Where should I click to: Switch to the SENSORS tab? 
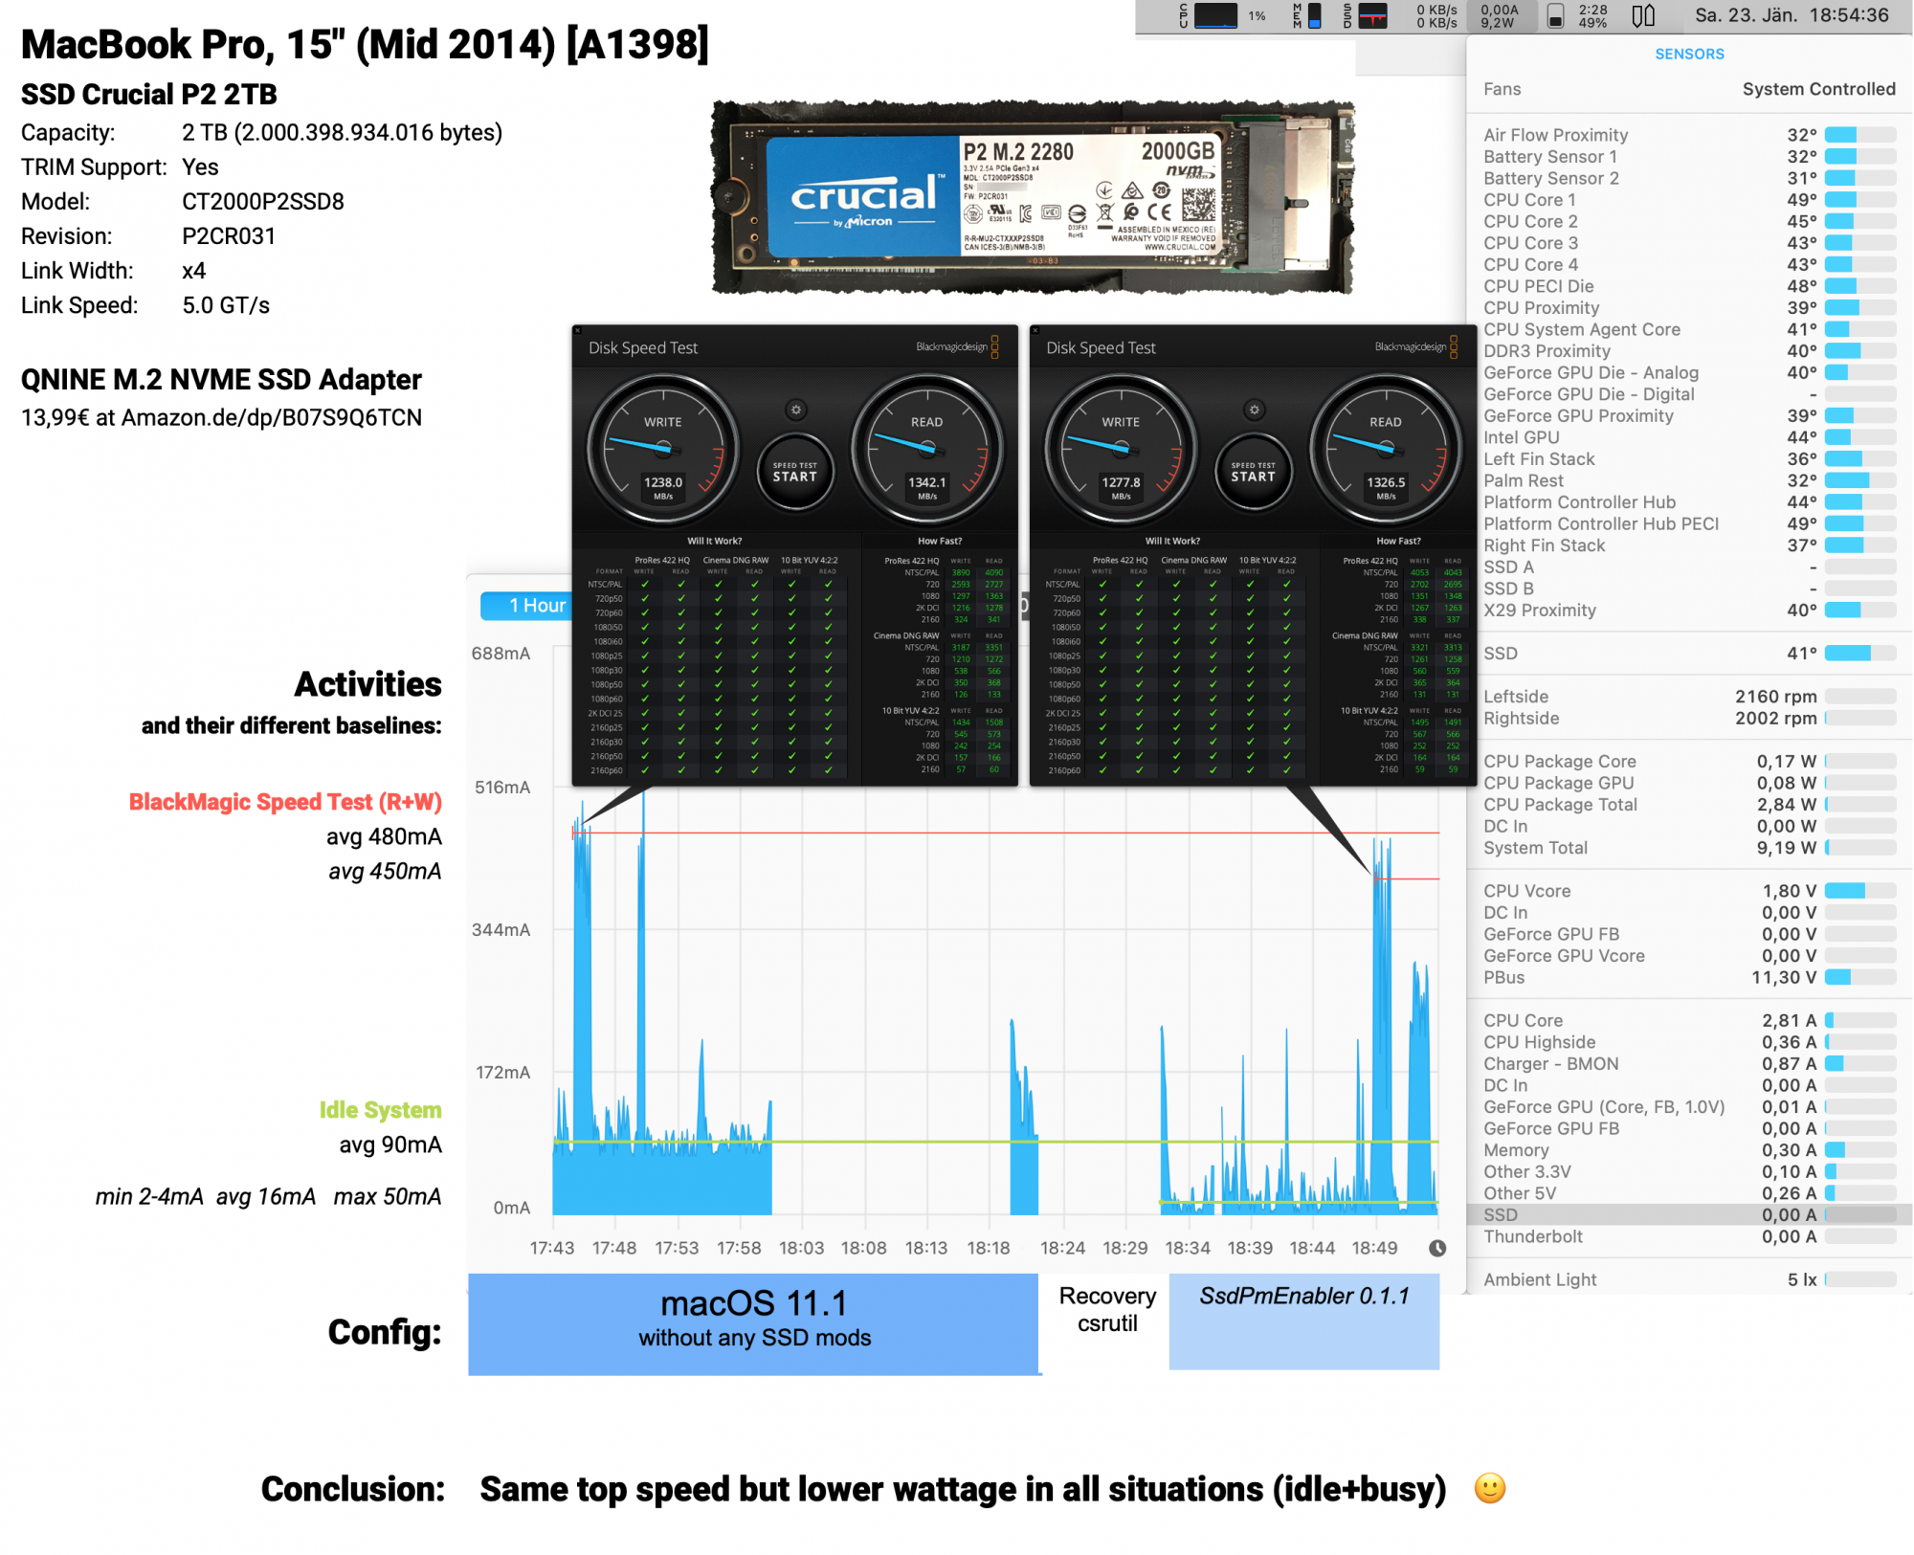point(1689,54)
